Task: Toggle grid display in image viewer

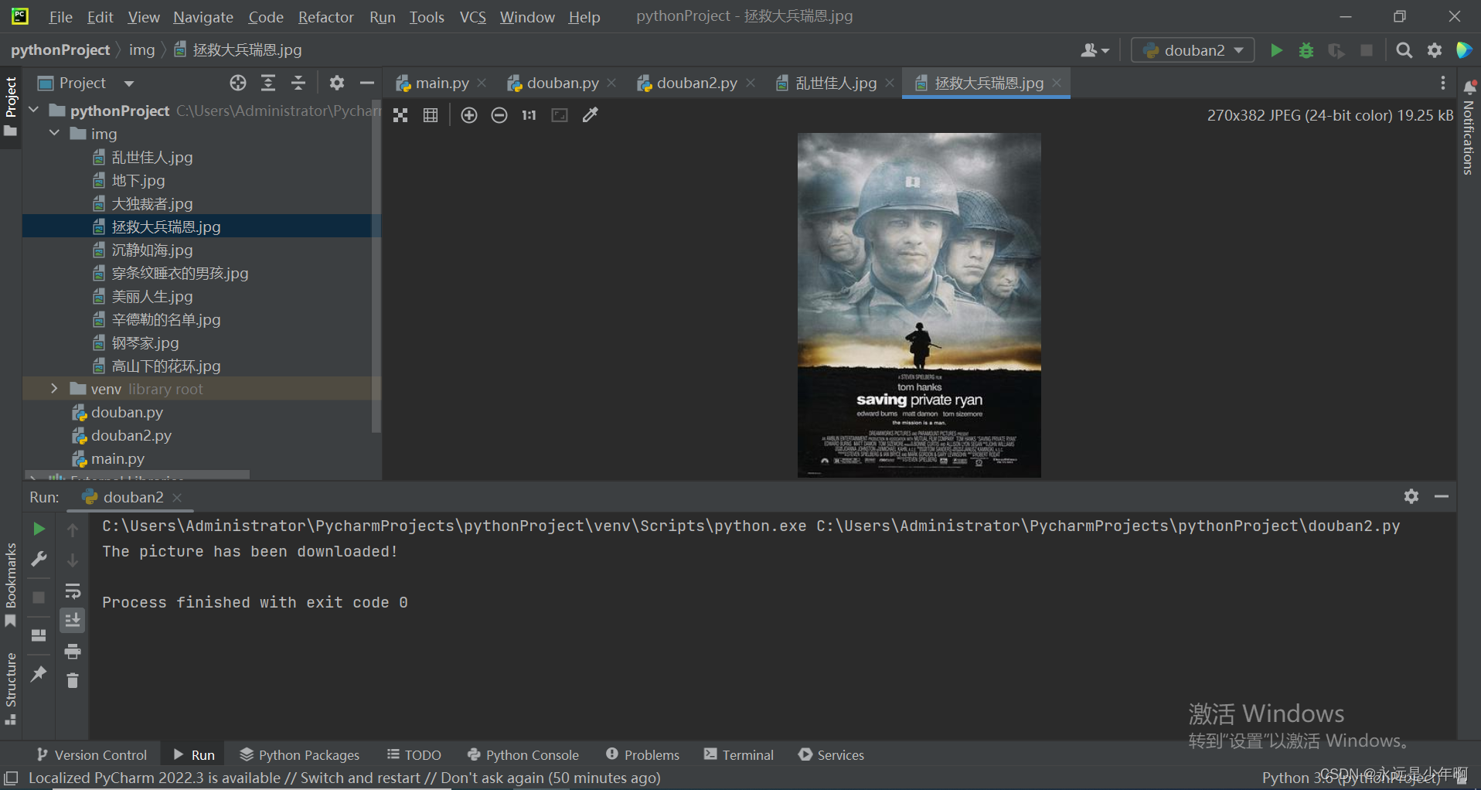Action: pos(431,115)
